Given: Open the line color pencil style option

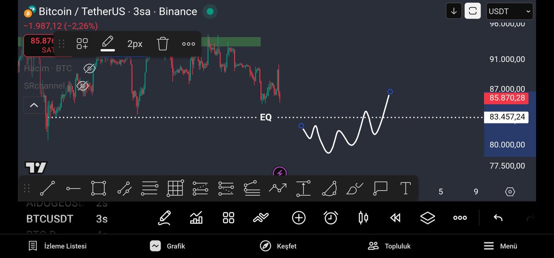Looking at the screenshot, I should pyautogui.click(x=108, y=43).
